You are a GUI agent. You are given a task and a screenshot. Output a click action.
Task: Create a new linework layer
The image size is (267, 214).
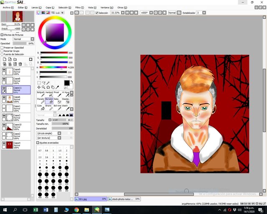pos(10,59)
